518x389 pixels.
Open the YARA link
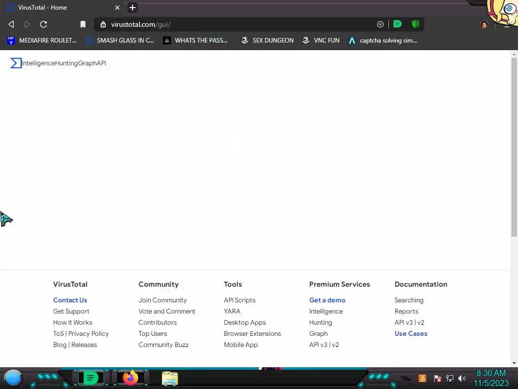[232, 312]
